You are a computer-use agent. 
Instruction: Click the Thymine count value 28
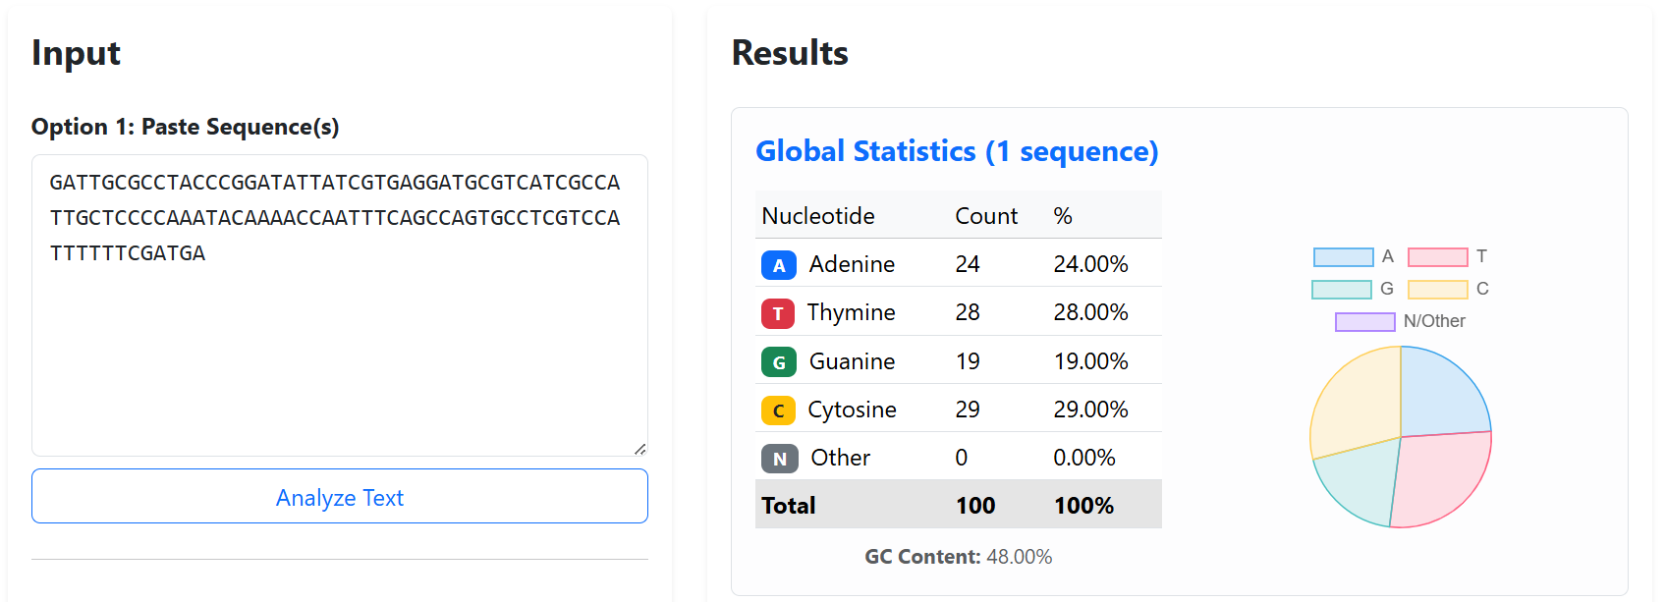pyautogui.click(x=968, y=312)
